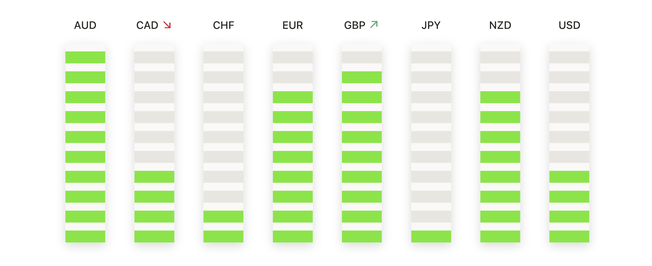The height and width of the screenshot is (266, 652).
Task: Click the CHF currency heading
Action: point(223,25)
